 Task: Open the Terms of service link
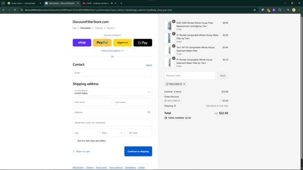[x=116, y=168]
